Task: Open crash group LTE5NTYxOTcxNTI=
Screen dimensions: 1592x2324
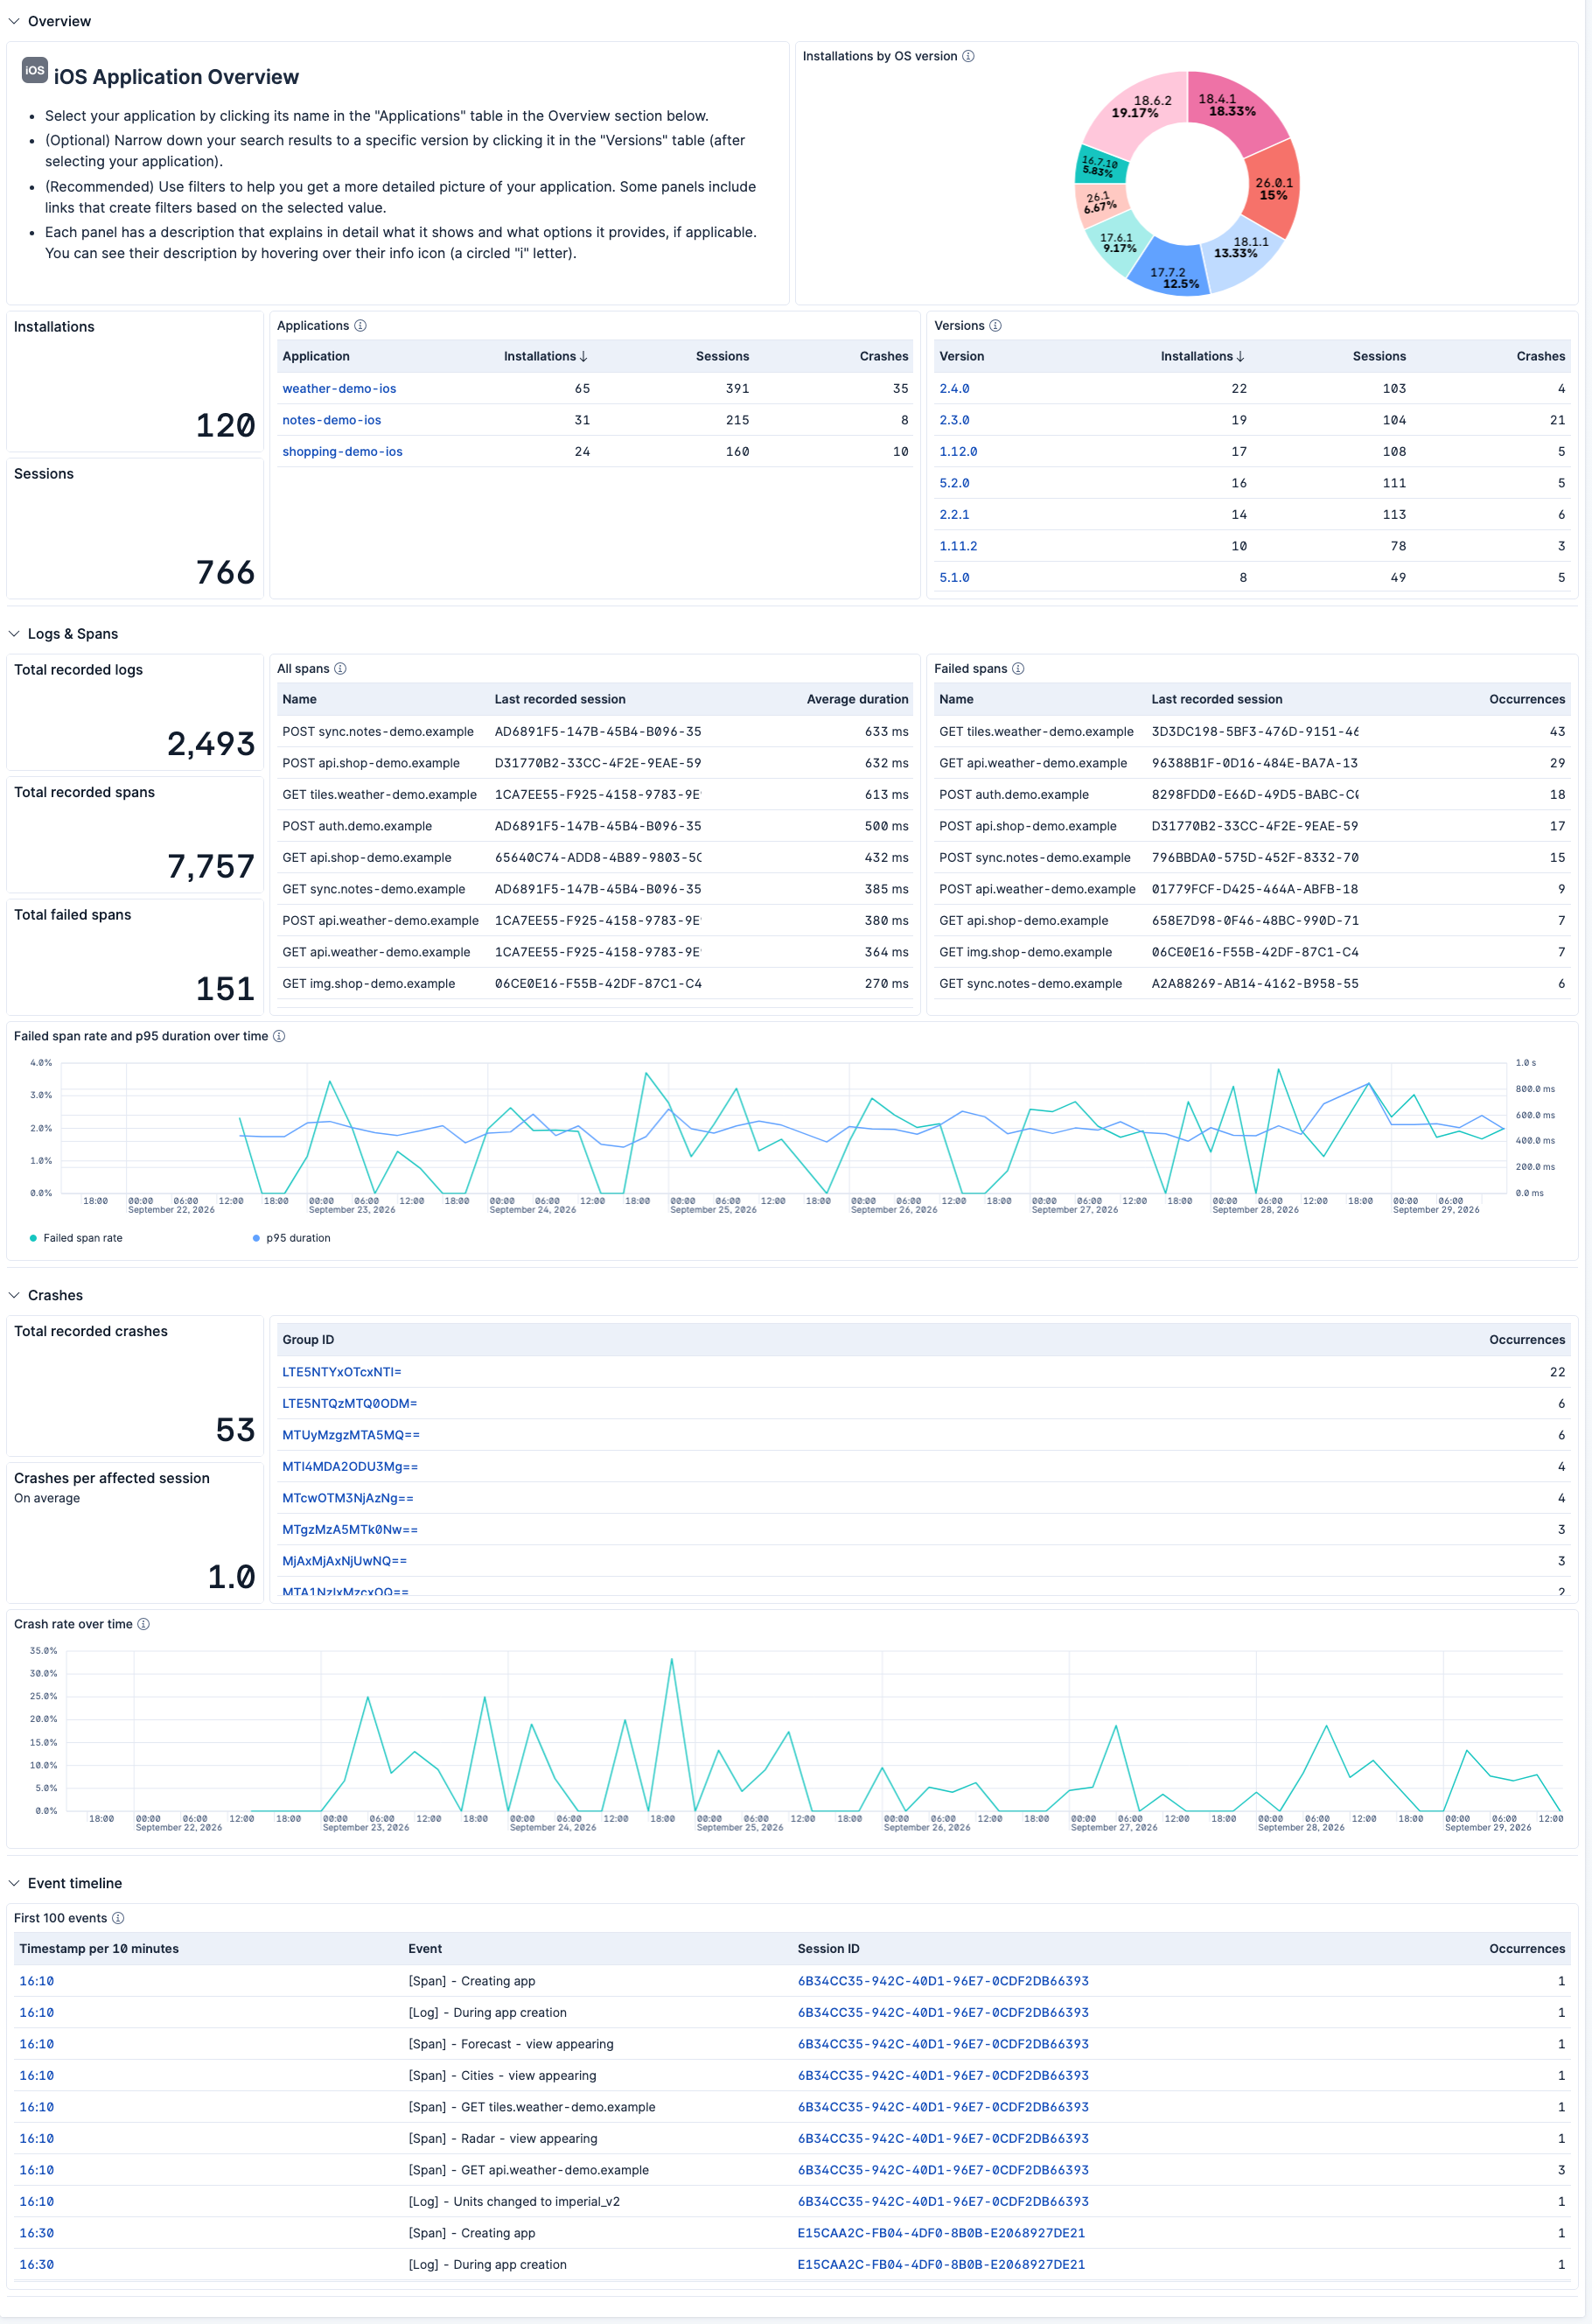Action: pyautogui.click(x=341, y=1372)
